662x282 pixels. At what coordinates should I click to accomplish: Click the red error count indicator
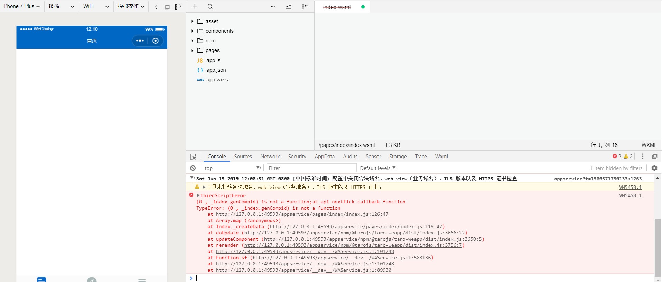click(x=617, y=157)
